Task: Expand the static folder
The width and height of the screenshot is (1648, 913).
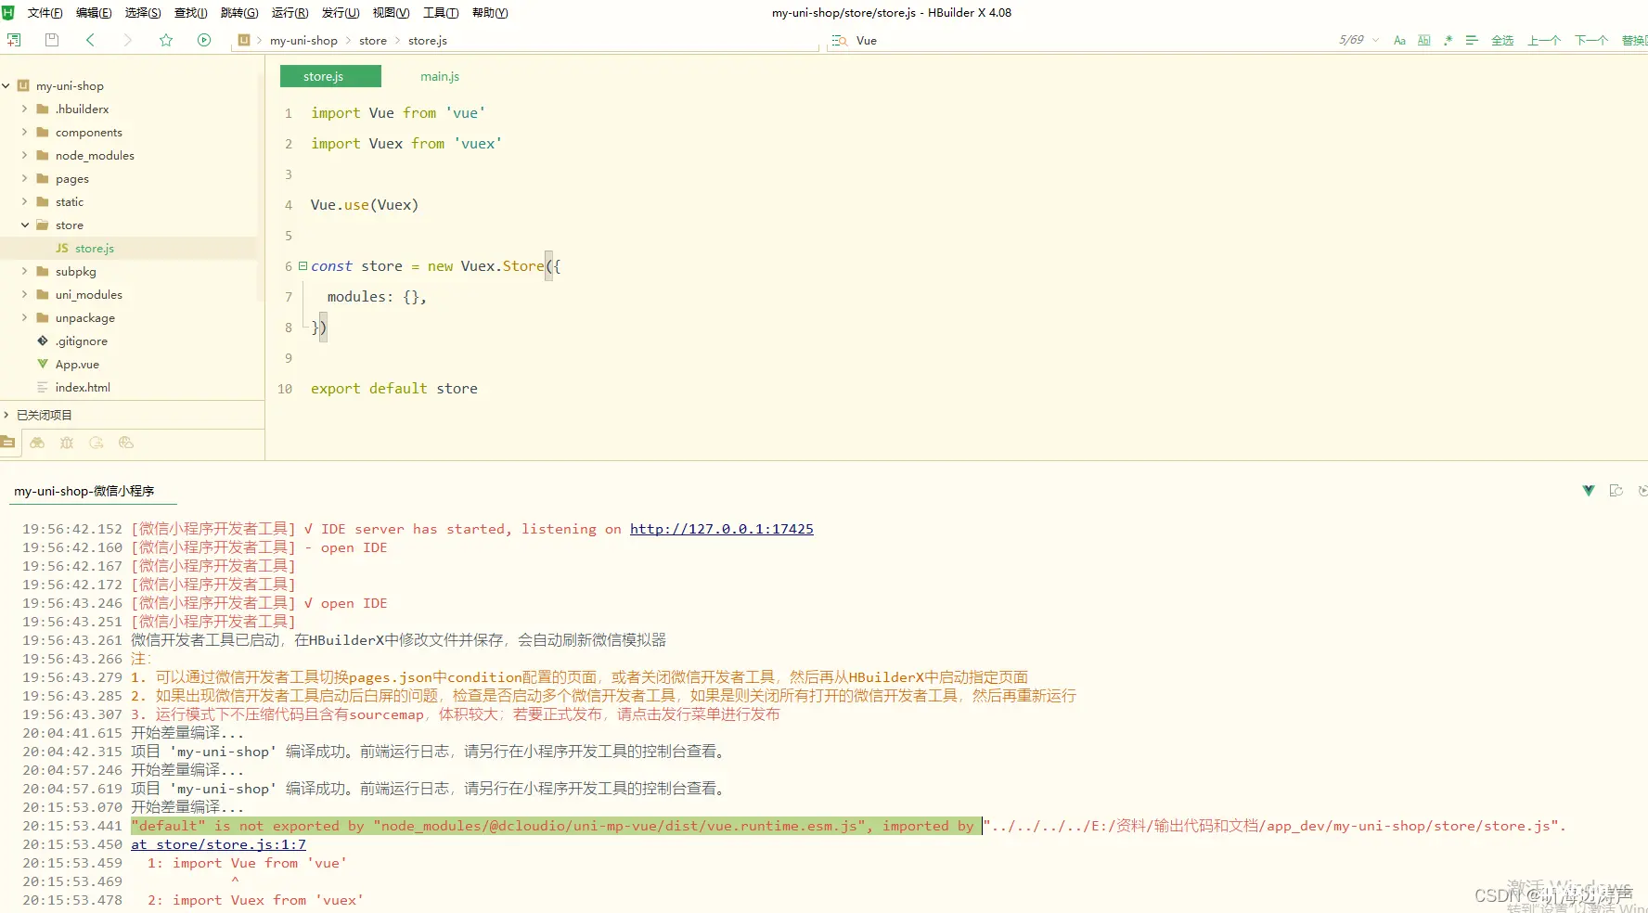Action: pos(25,201)
